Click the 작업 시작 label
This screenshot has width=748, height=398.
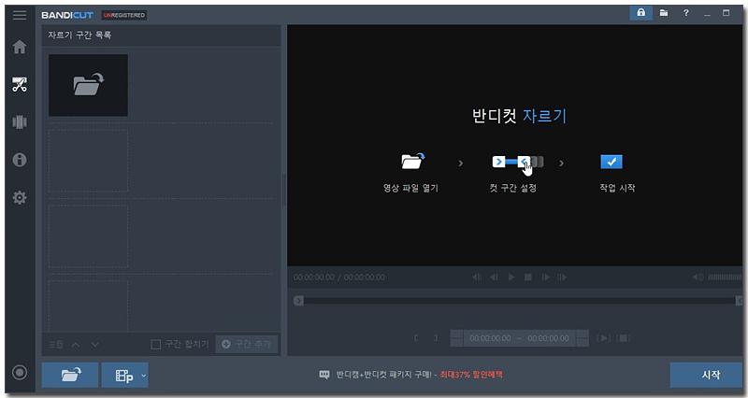click(x=617, y=188)
